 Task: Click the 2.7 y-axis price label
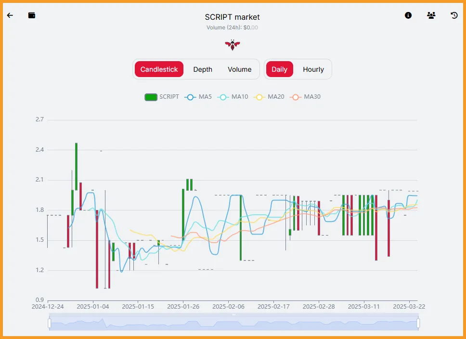[39, 119]
